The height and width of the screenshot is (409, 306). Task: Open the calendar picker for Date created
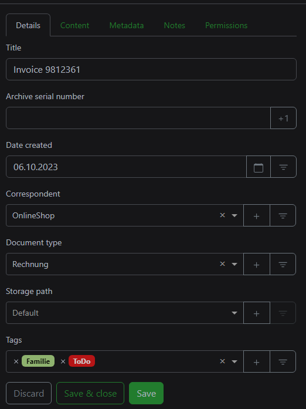coord(259,167)
